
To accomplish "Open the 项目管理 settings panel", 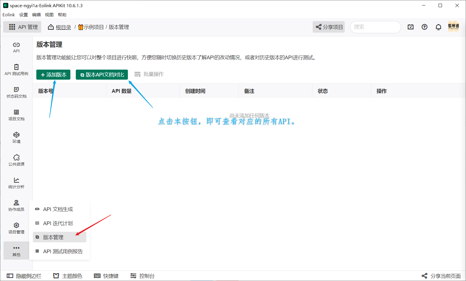I will (16, 228).
